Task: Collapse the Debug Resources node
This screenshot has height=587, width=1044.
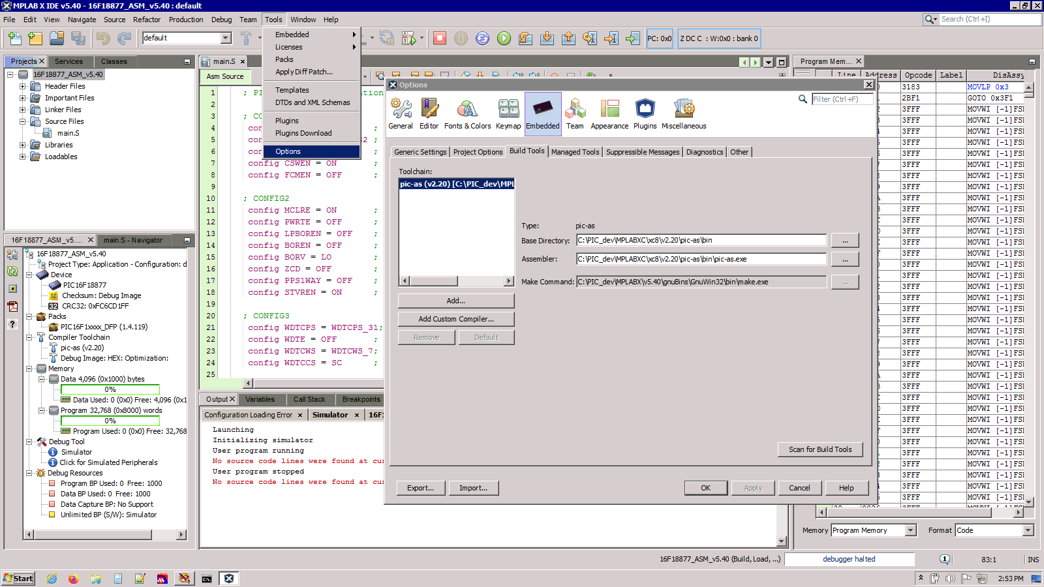Action: click(x=29, y=473)
